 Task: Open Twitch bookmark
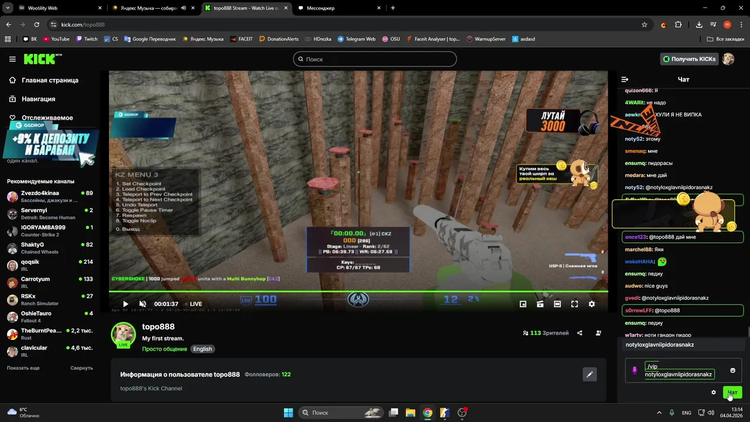pyautogui.click(x=87, y=39)
